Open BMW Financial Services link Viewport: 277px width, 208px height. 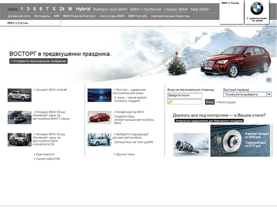point(79,16)
